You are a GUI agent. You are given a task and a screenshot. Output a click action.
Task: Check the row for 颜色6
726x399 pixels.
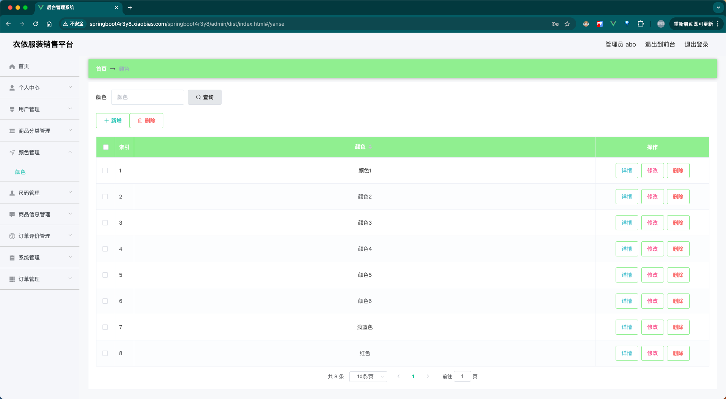coord(105,301)
